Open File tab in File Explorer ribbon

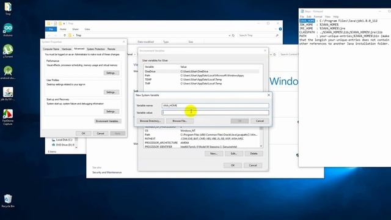(51, 29)
